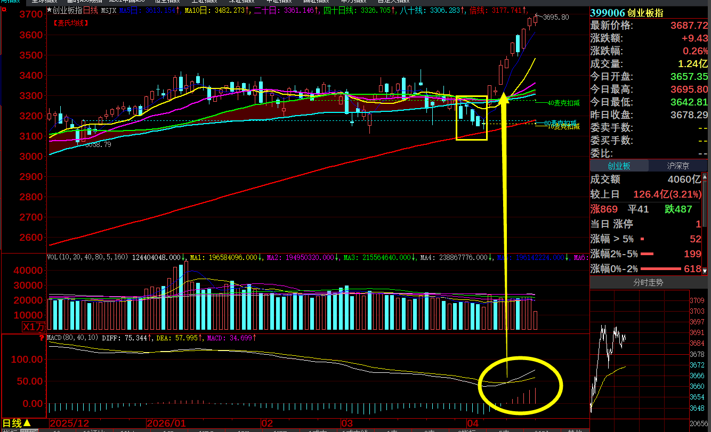
Task: Click the red question mark beside MACD
Action: [42, 338]
